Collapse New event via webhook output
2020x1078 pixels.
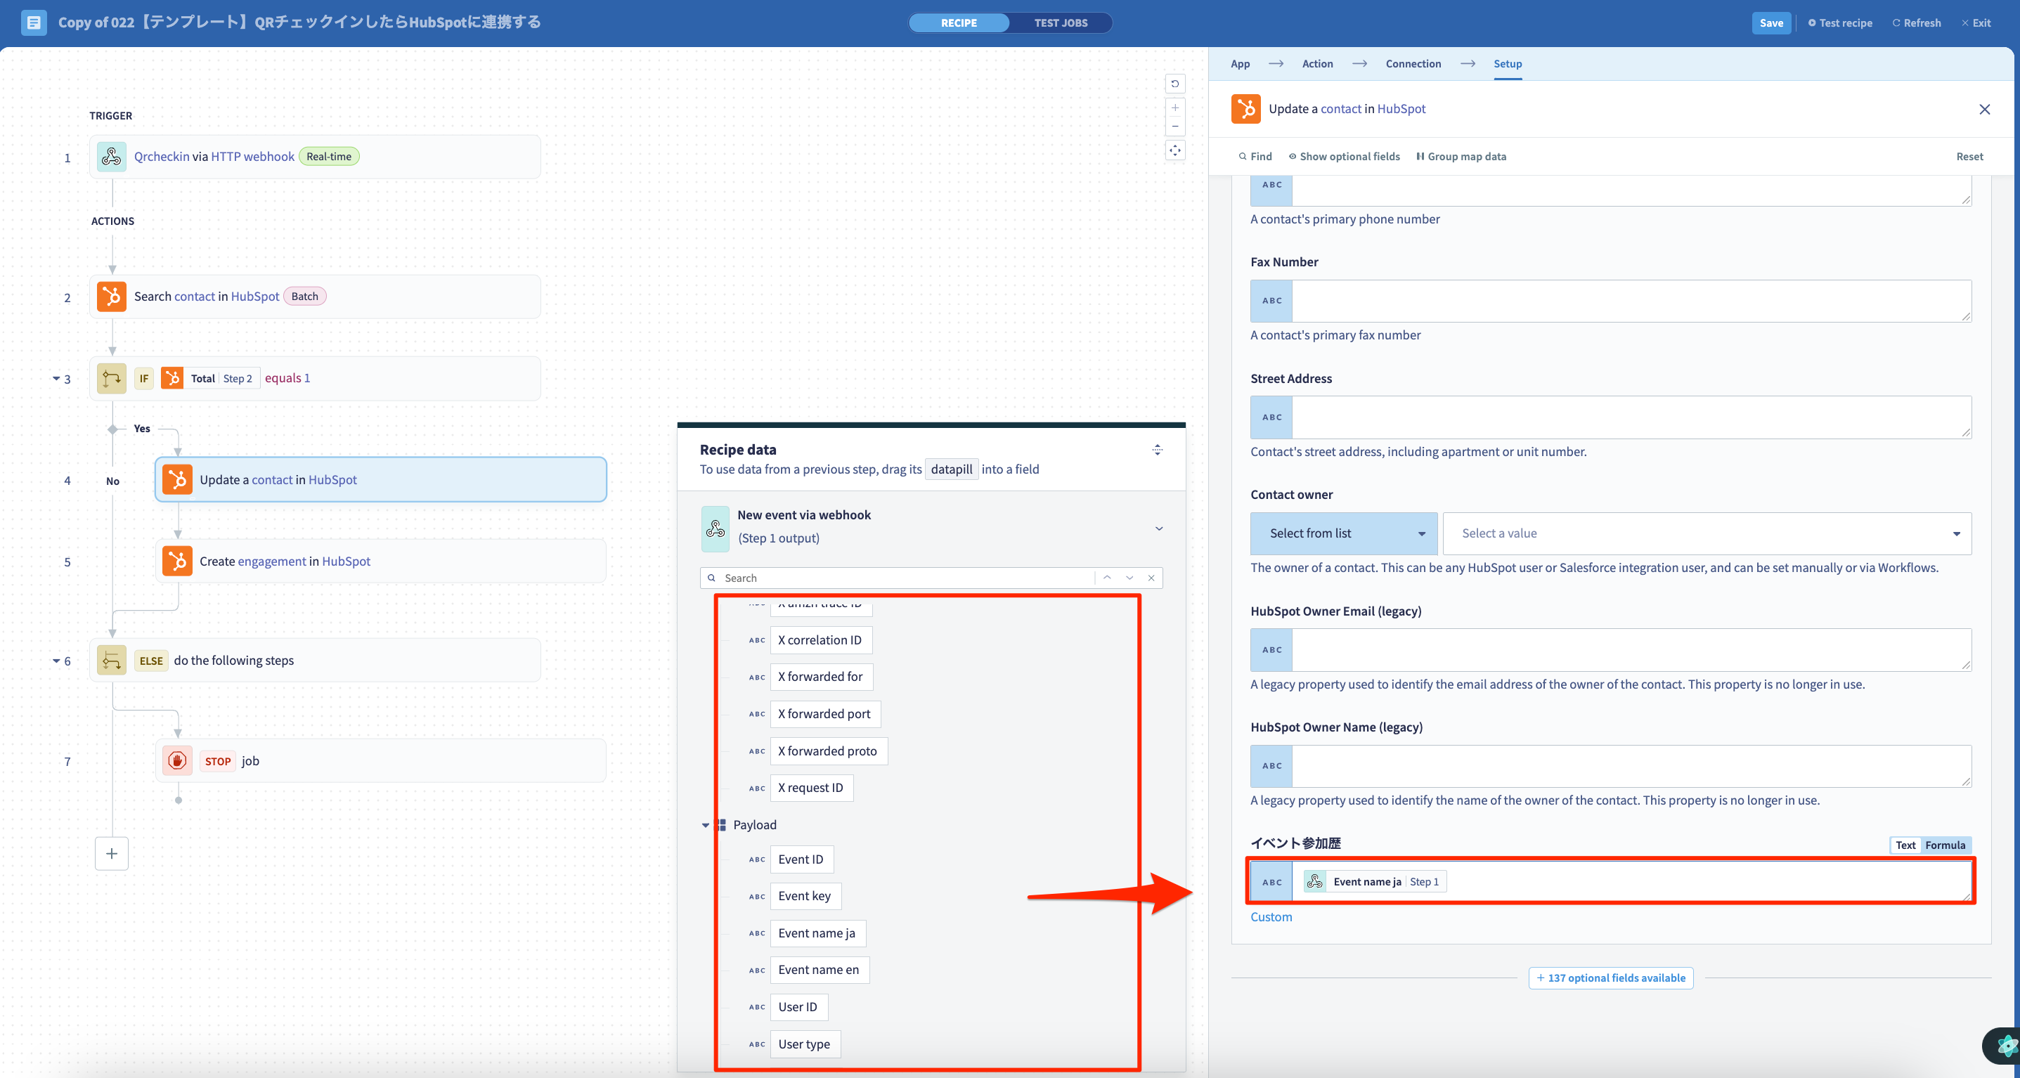pos(1158,528)
